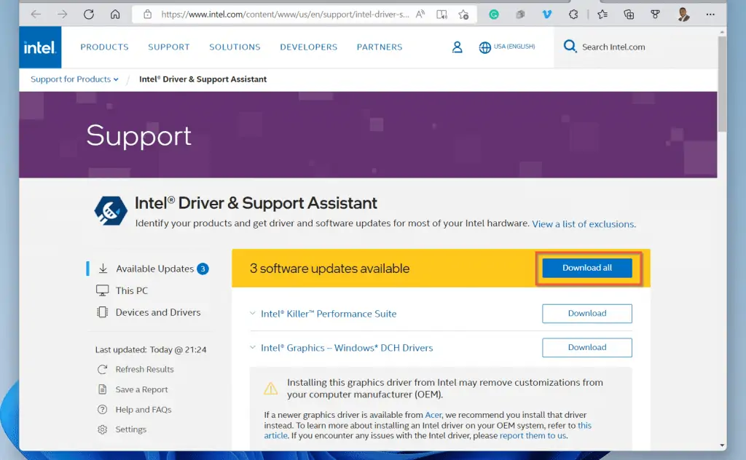The width and height of the screenshot is (746, 460).
Task: Open Help and FAQs
Action: (144, 409)
